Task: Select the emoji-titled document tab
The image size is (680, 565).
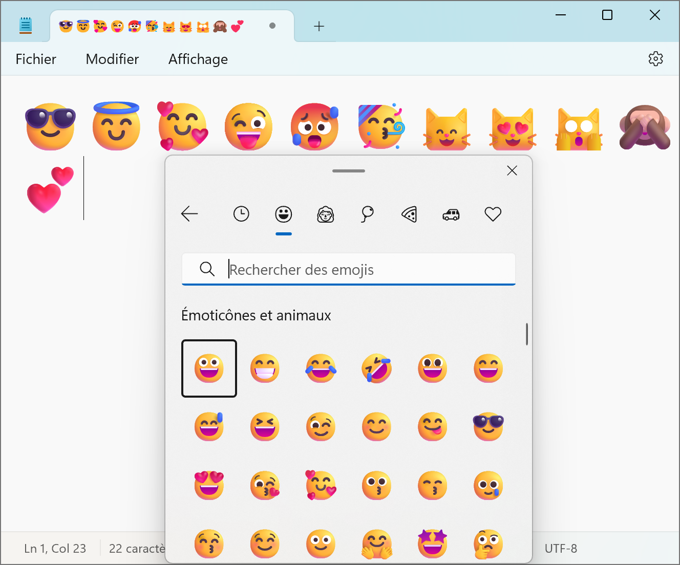Action: click(172, 26)
